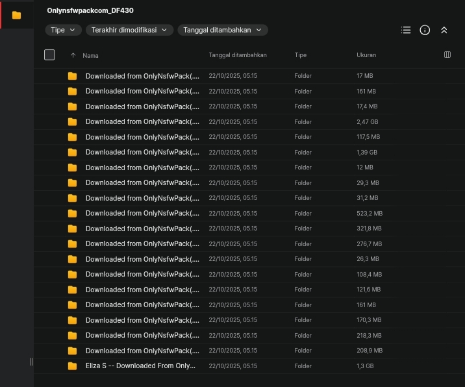Switch to list view layout icon
The image size is (465, 387).
coord(406,30)
